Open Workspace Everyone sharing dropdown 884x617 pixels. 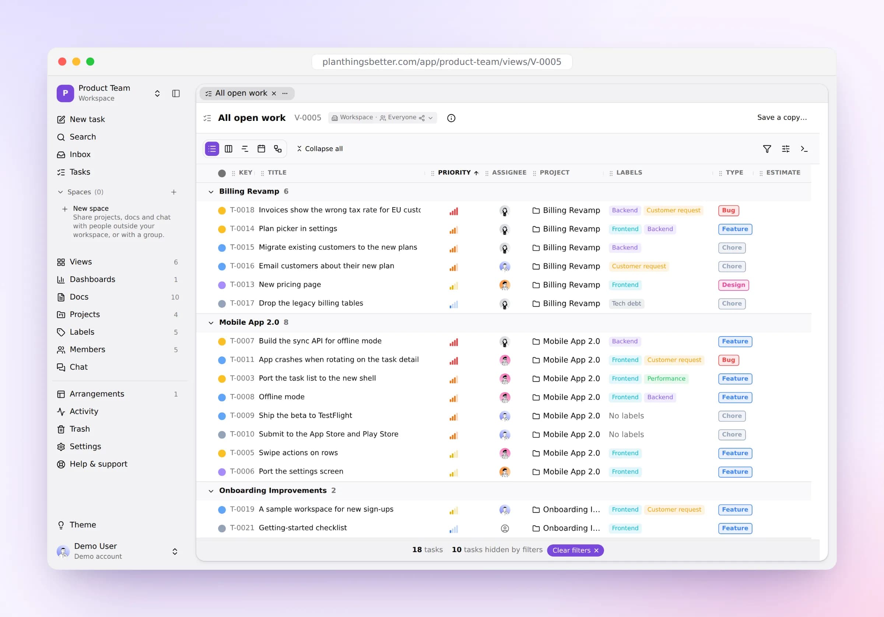pyautogui.click(x=382, y=118)
